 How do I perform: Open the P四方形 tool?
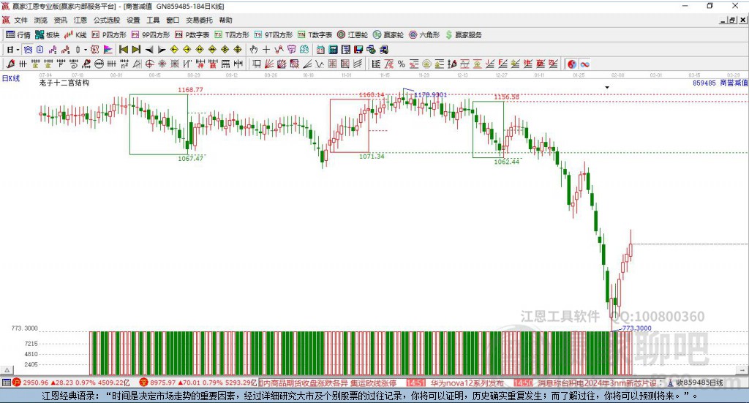(109, 35)
